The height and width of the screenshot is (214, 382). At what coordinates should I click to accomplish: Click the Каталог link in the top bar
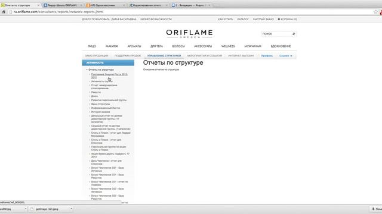click(243, 19)
